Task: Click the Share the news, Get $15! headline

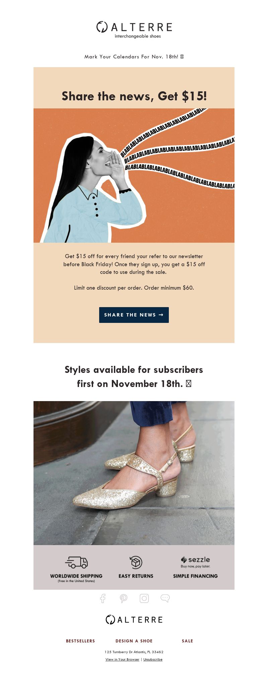Action: [134, 96]
